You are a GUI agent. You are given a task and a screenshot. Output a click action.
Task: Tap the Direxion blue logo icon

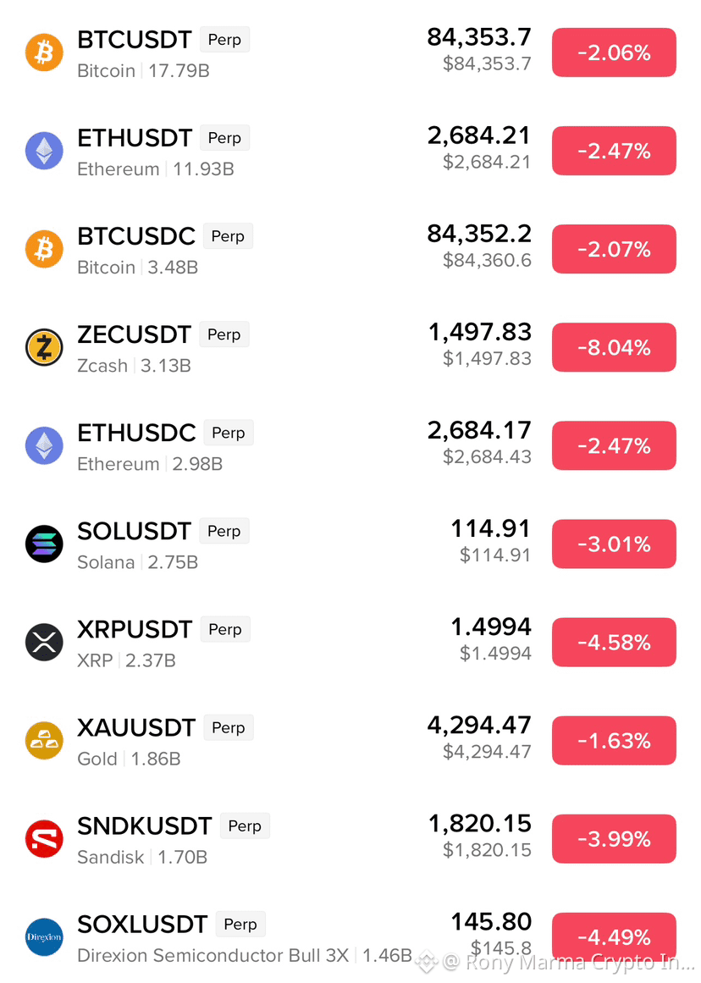click(x=44, y=937)
